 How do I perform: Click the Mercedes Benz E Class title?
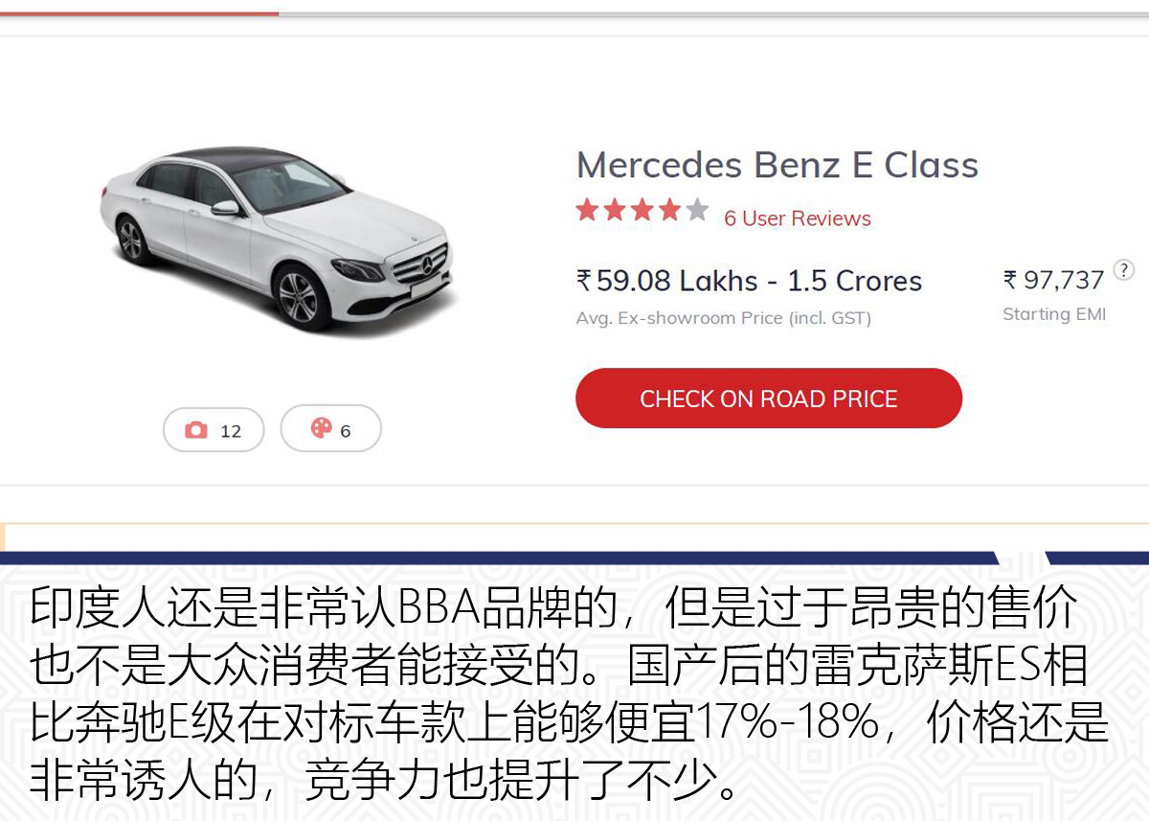click(777, 165)
